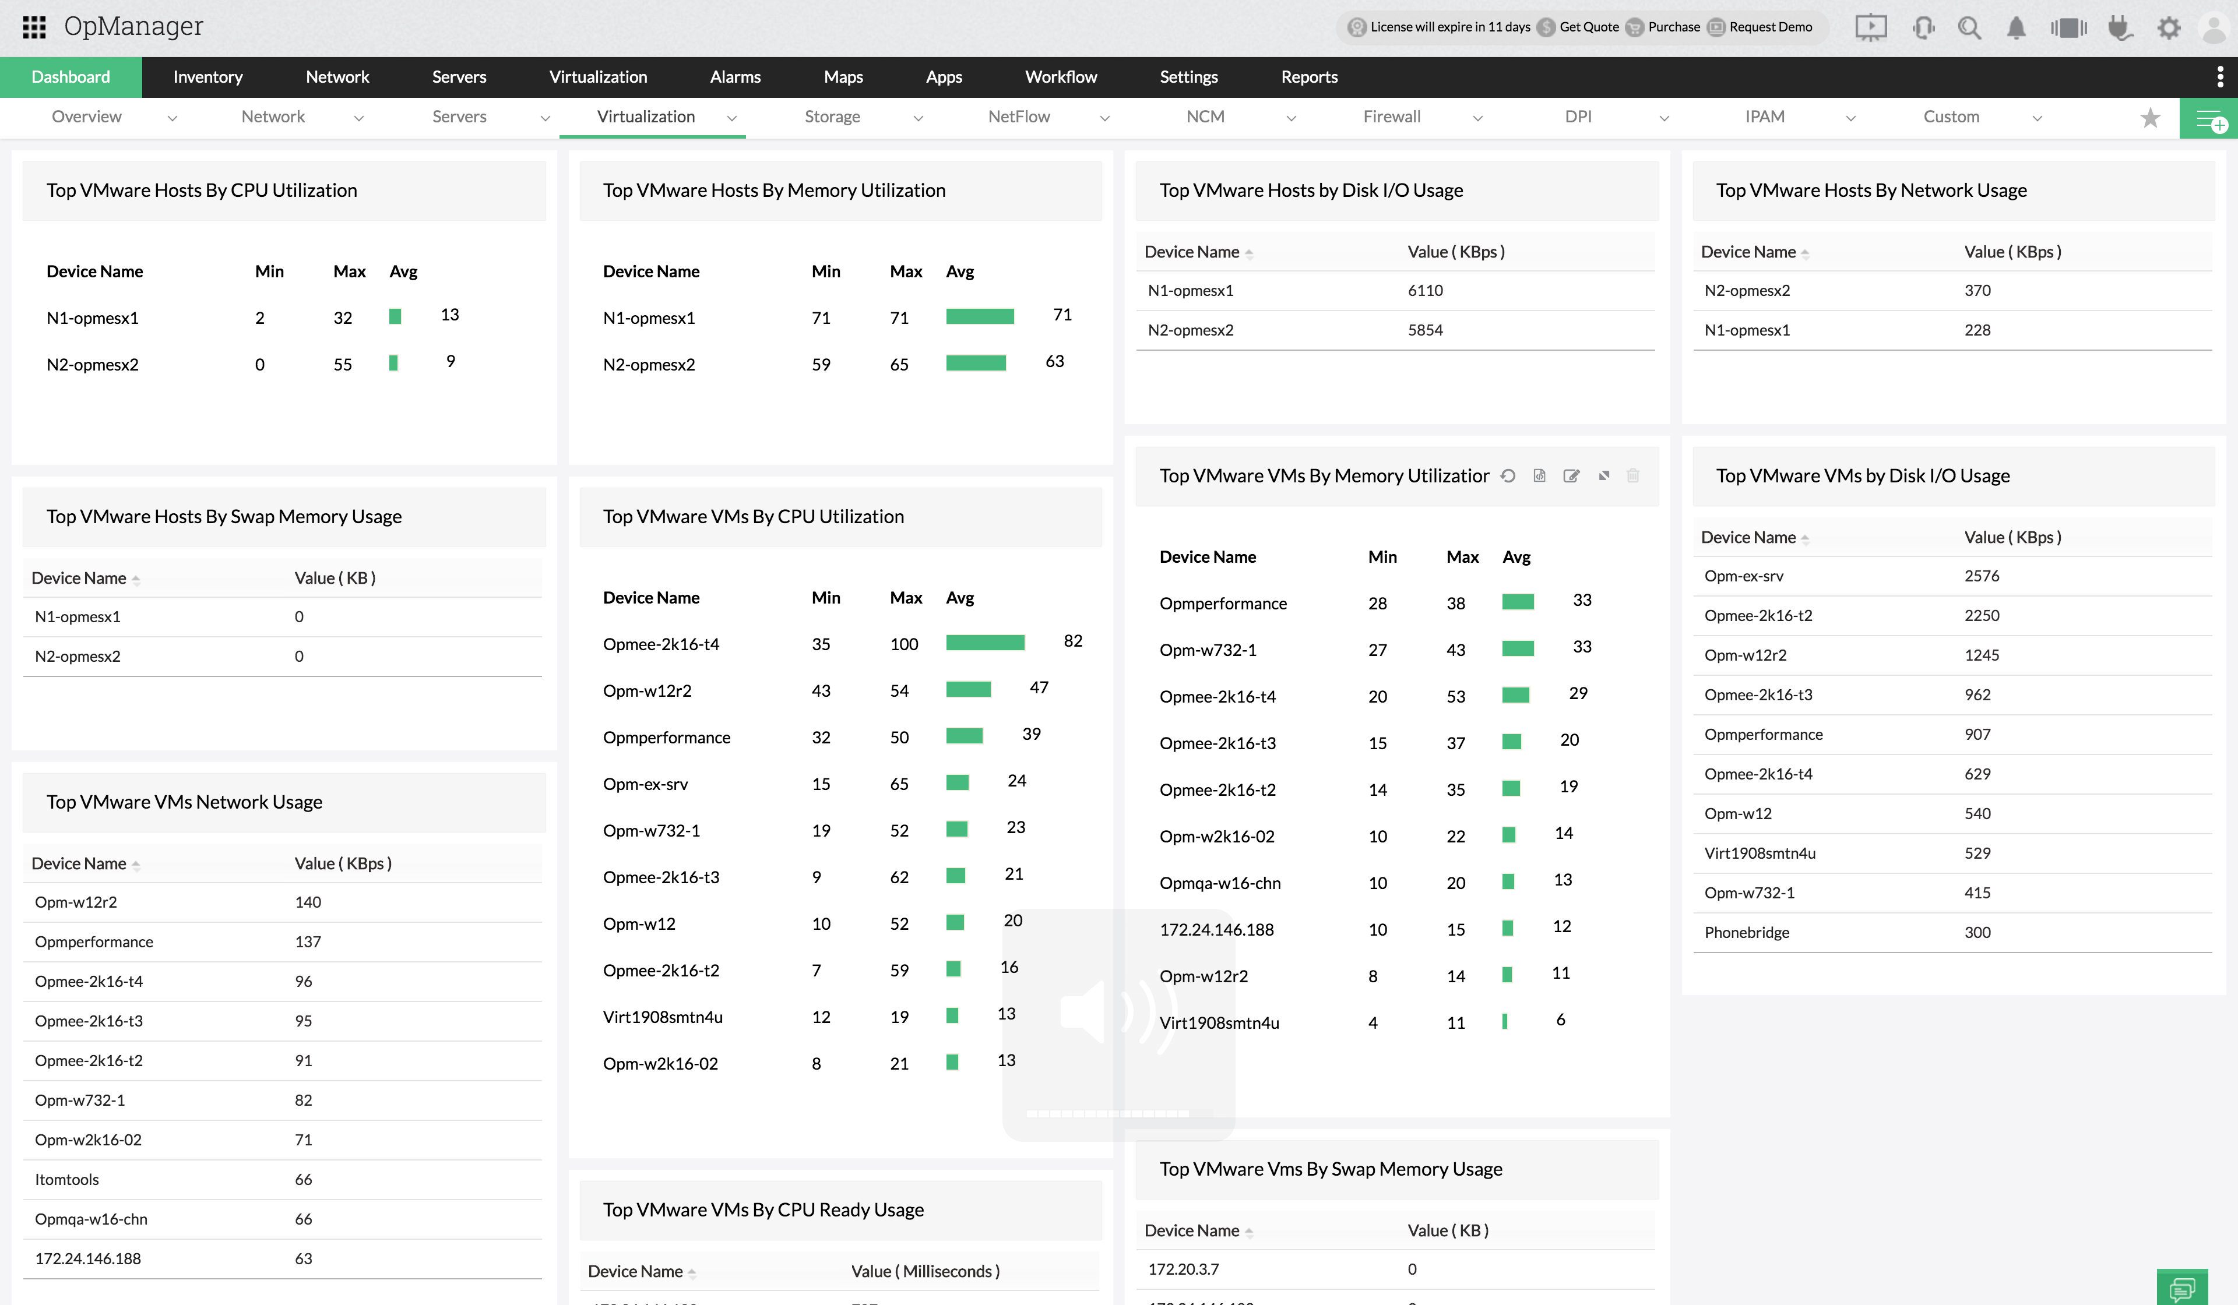The width and height of the screenshot is (2238, 1305).
Task: Click the search magnifier icon
Action: [1969, 27]
